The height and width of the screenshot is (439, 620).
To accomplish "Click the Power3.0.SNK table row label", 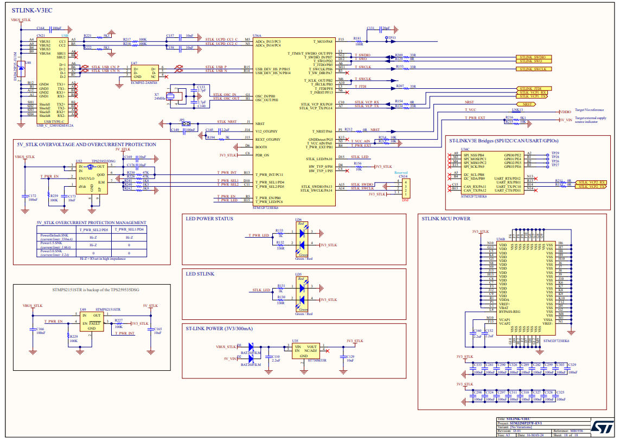I will click(52, 251).
